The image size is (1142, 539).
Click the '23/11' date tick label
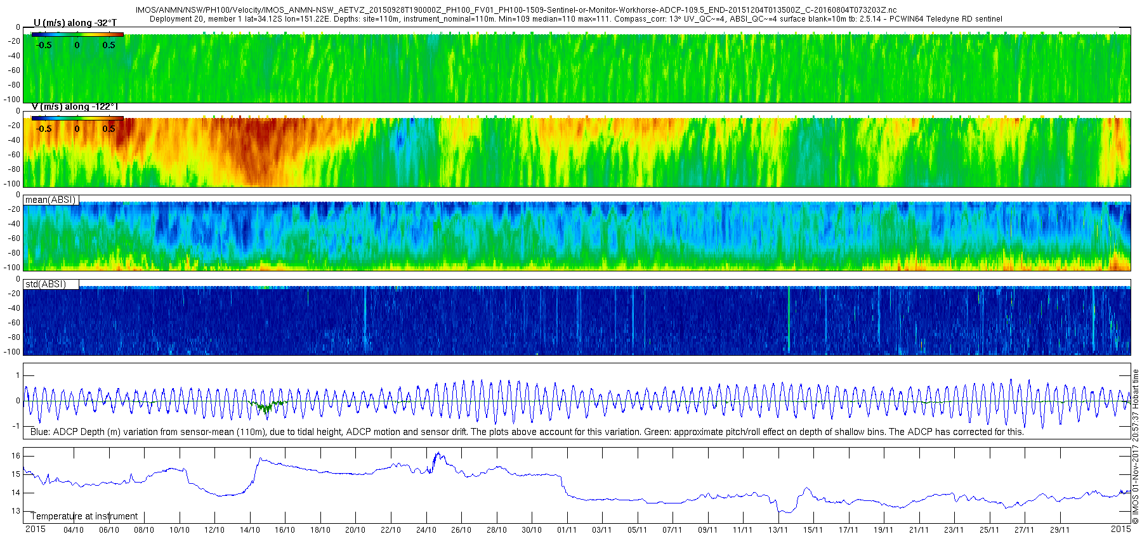[x=954, y=530]
